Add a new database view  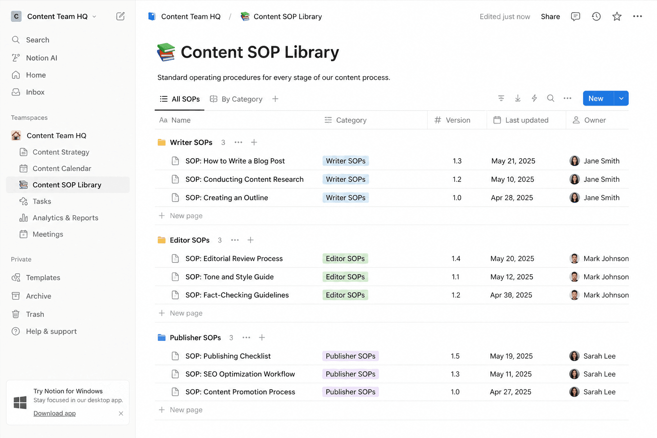275,99
